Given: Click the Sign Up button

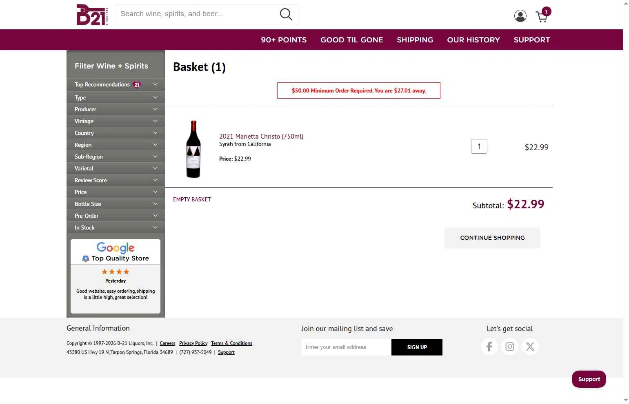Looking at the screenshot, I should 417,347.
